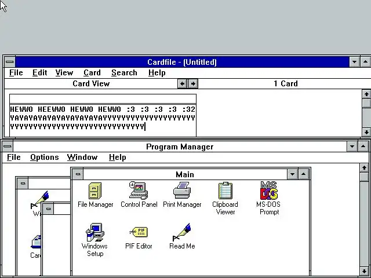Click the YAYAYAYA text line on the card
The image size is (371, 278).
[x=103, y=118]
